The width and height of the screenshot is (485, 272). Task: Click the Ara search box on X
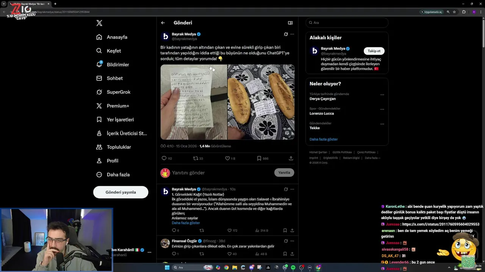click(347, 23)
